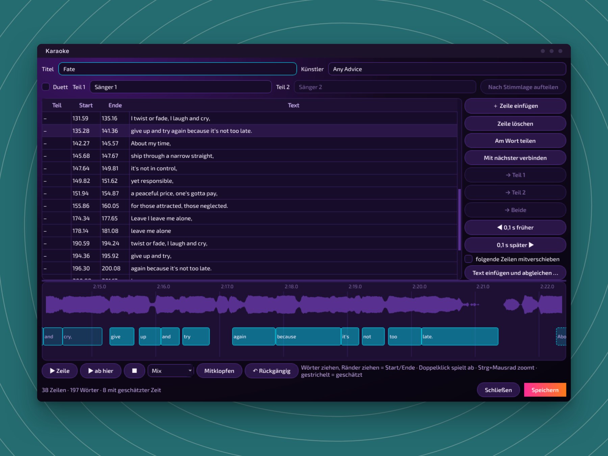
Task: Shift the line 0,1 s früher
Action: [515, 227]
